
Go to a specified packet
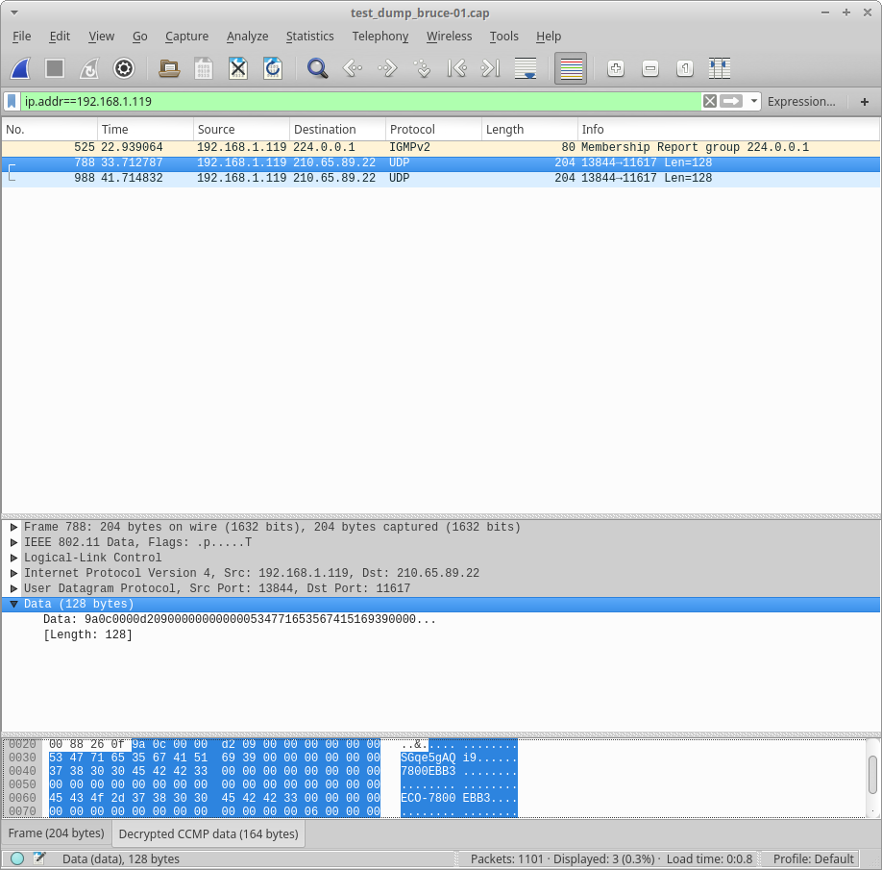pyautogui.click(x=422, y=68)
